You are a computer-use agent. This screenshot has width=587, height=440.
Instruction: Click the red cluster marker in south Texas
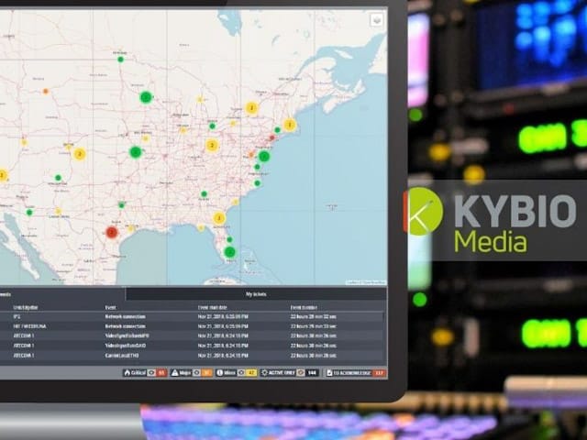tap(112, 232)
